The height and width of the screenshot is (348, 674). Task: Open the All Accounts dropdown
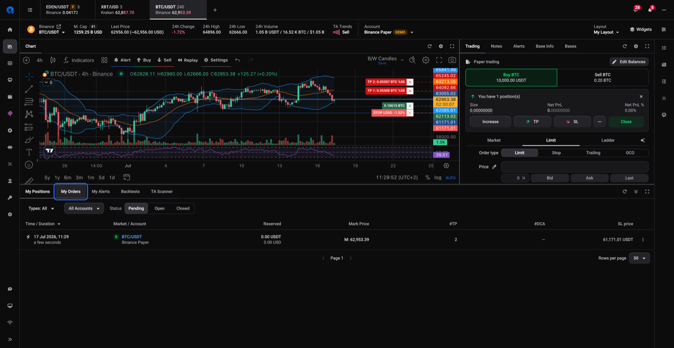coord(84,208)
